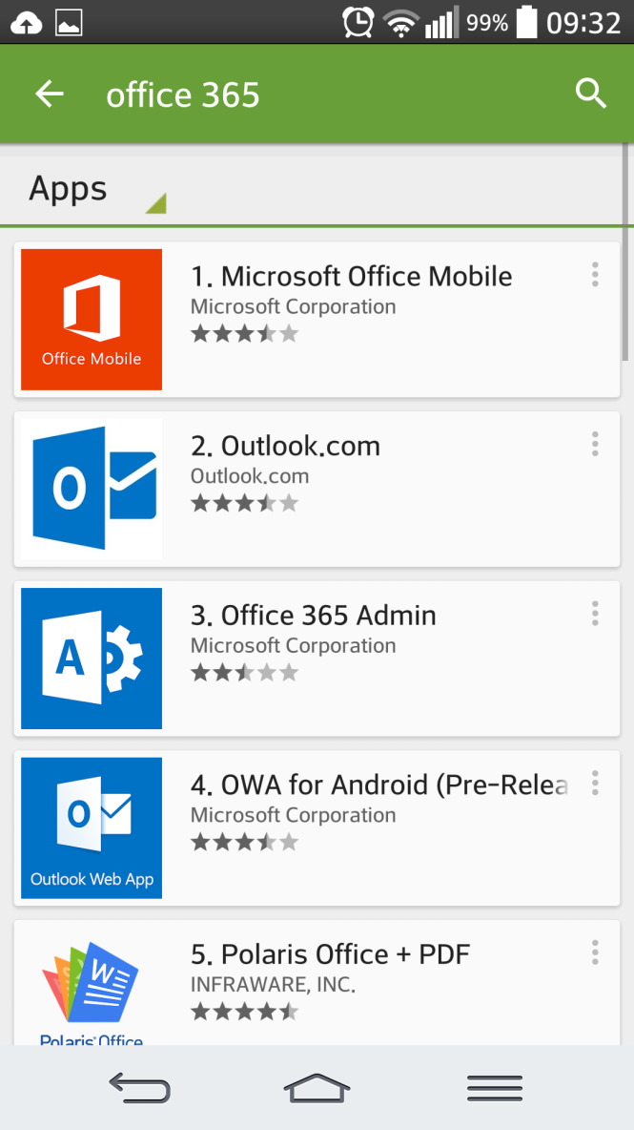The width and height of the screenshot is (634, 1130).
Task: Tap star rating of Office 365 Admin
Action: [244, 673]
